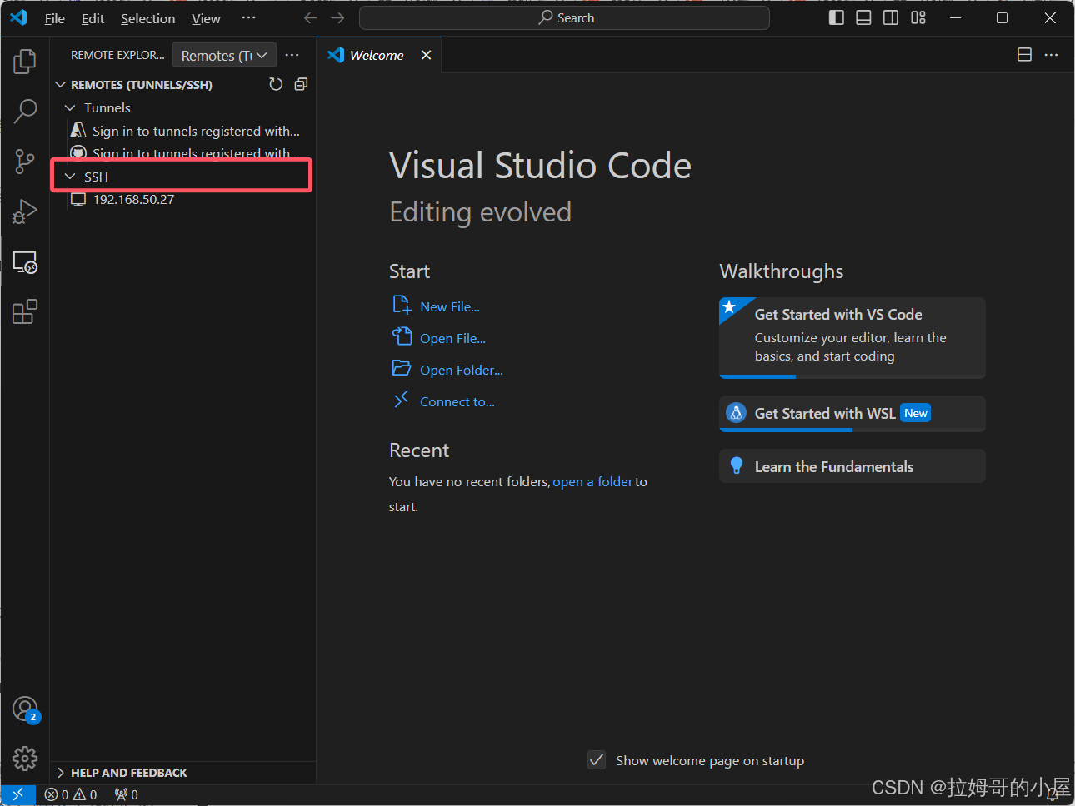1075x806 pixels.
Task: Sign in to tunnels with Microsoft account
Action: 182,131
